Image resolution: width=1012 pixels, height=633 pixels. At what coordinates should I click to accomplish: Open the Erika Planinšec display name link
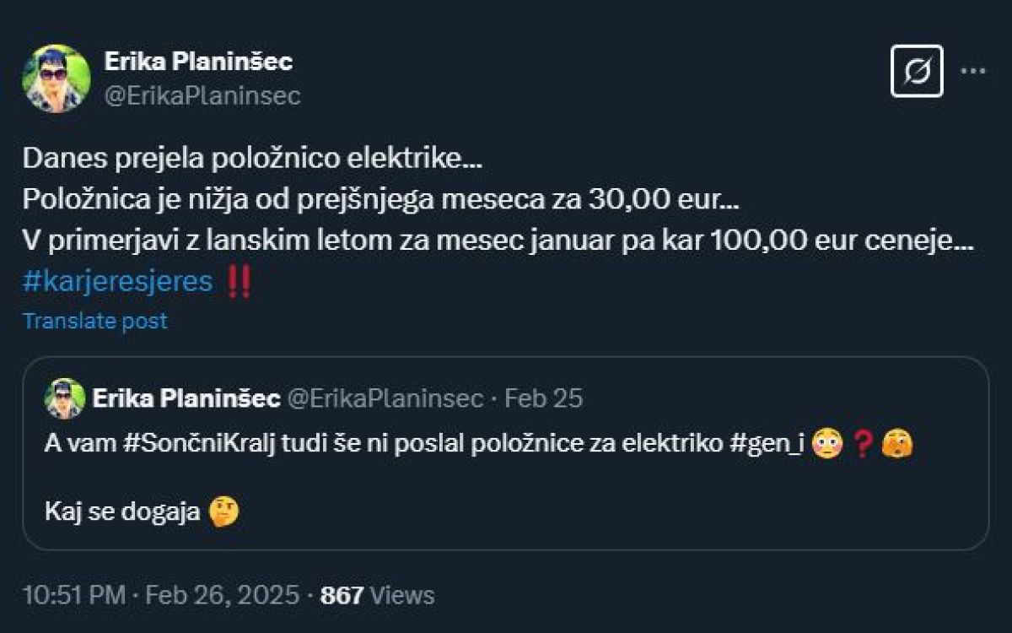point(198,61)
